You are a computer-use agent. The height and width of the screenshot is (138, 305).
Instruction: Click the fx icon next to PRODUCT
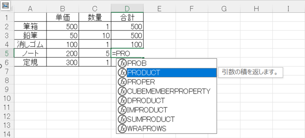(122, 72)
